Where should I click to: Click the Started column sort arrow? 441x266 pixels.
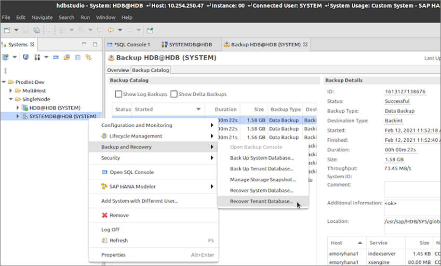point(198,110)
